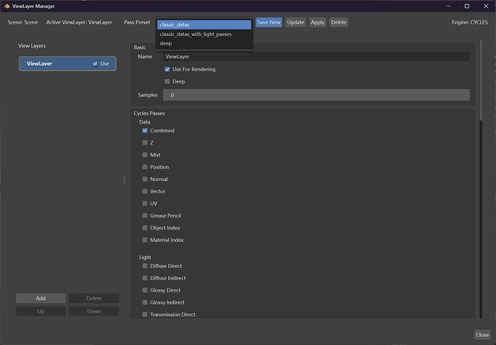Enable Glossy Direct light pass

(145, 290)
